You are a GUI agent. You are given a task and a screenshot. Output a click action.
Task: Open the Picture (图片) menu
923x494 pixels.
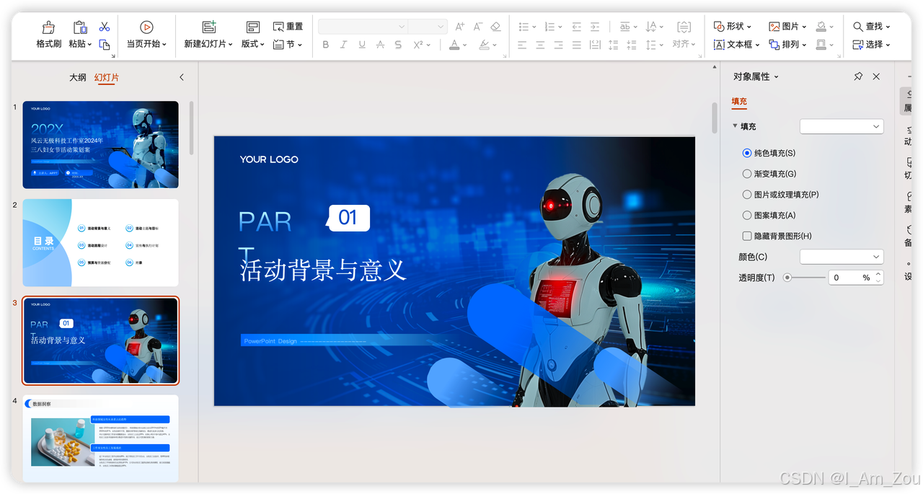787,26
